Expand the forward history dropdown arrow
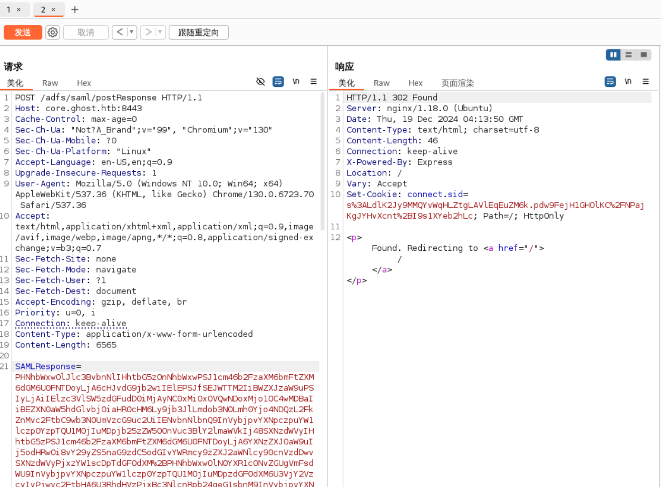 (x=160, y=33)
